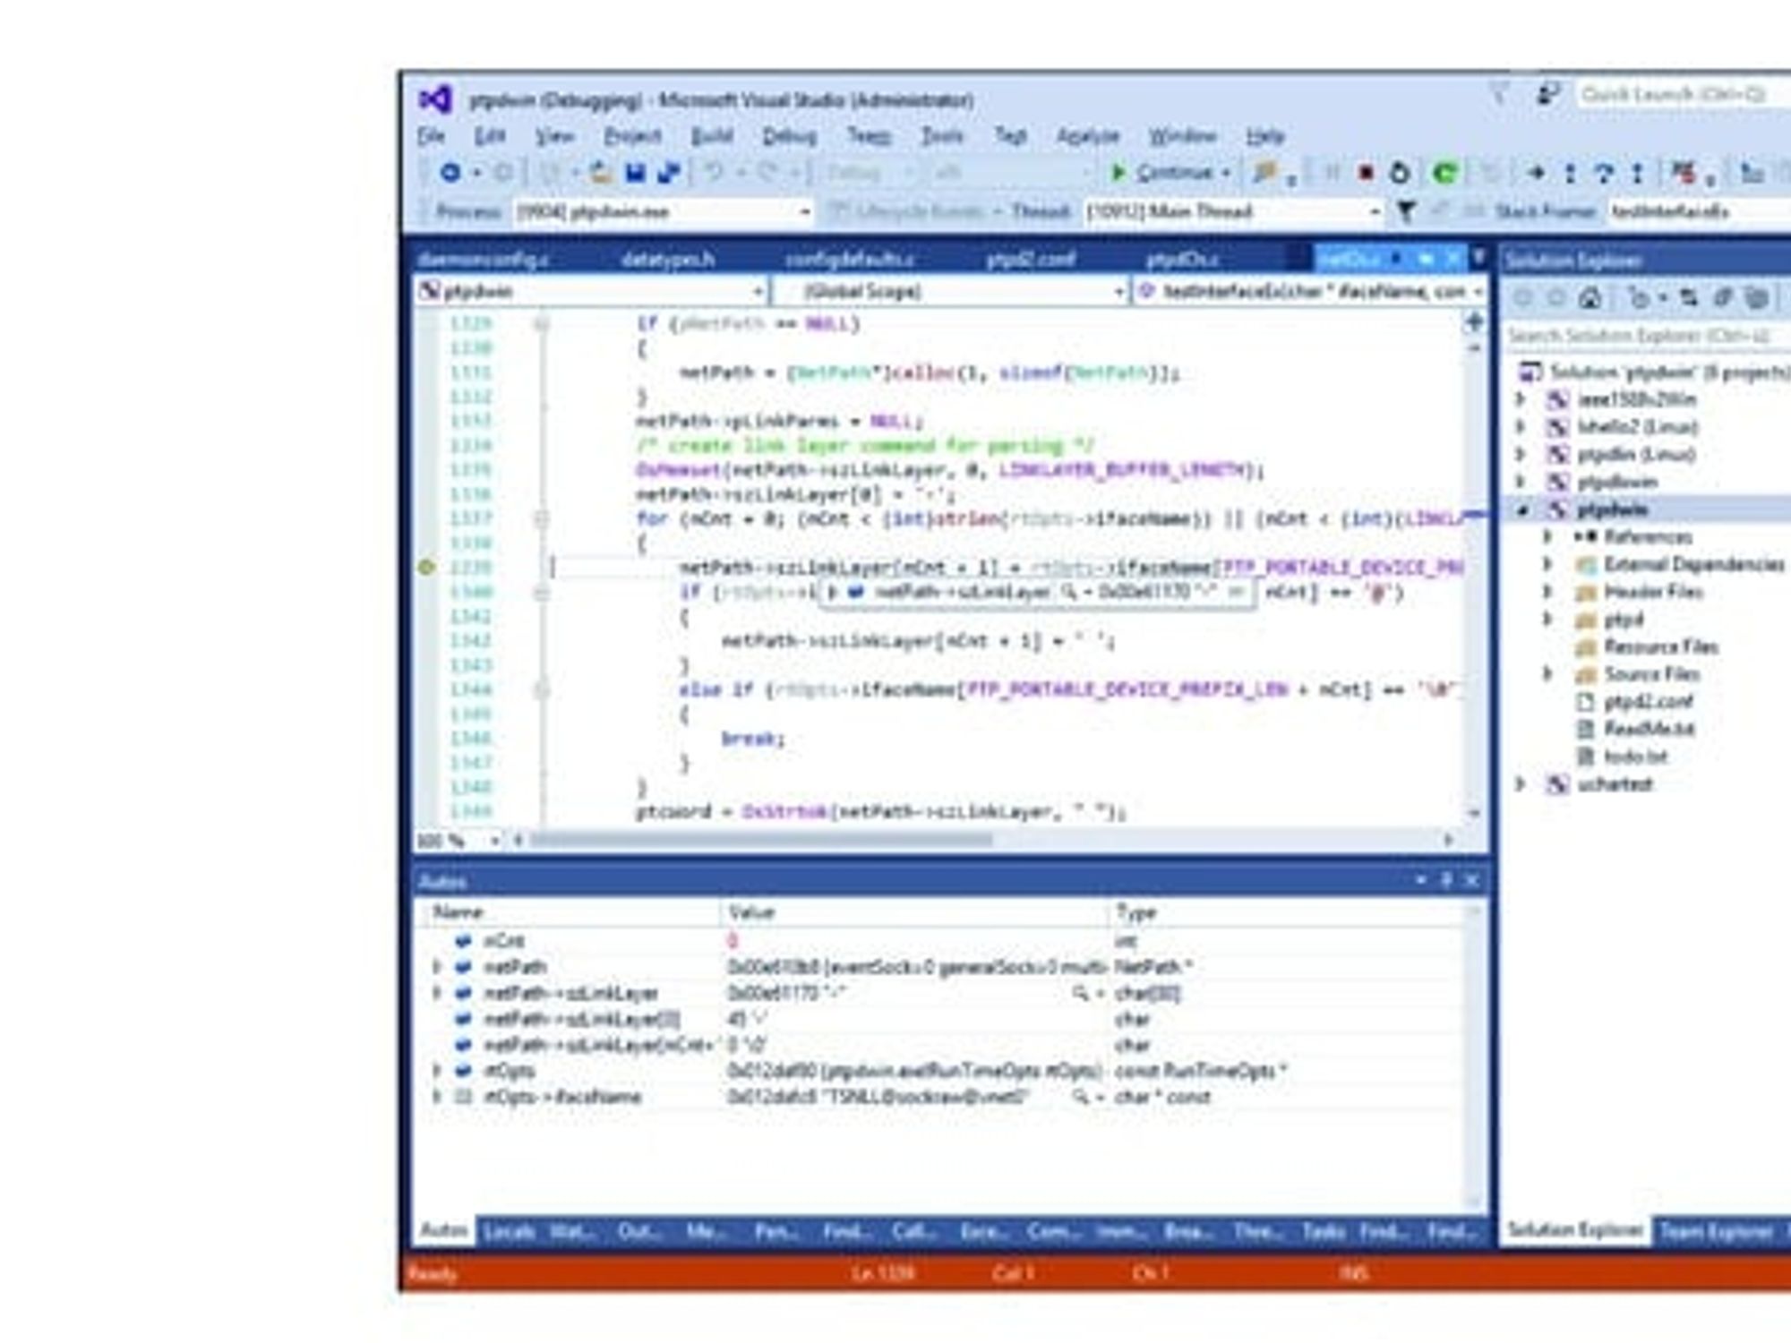The image size is (1791, 1343).
Task: Open the ptpdwin project scope dropdown
Action: click(x=591, y=291)
